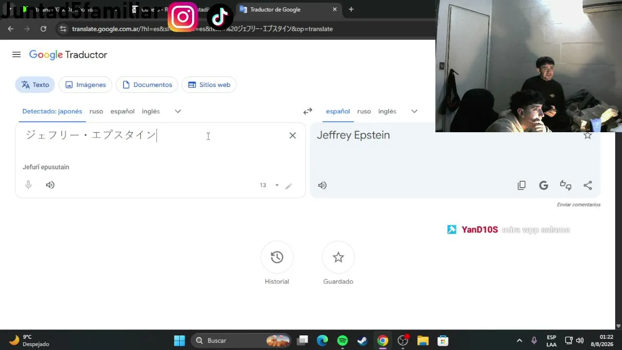Listen to the Spanish translation audio

point(322,185)
